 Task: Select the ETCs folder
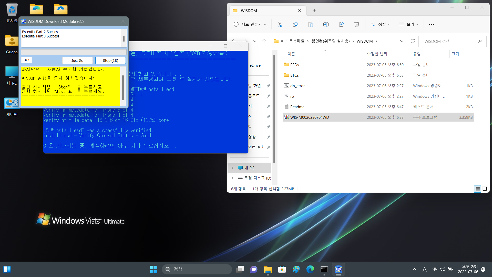tap(378, 75)
